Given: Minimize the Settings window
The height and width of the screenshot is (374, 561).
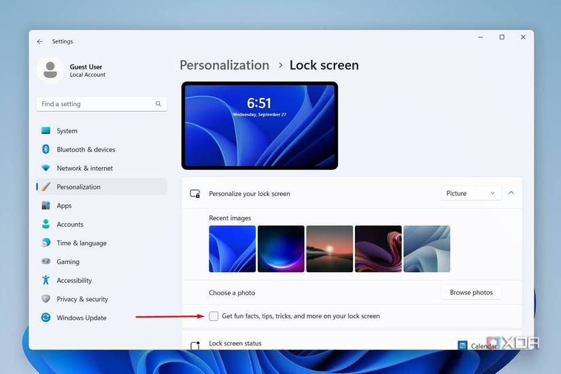Looking at the screenshot, I should coord(481,37).
